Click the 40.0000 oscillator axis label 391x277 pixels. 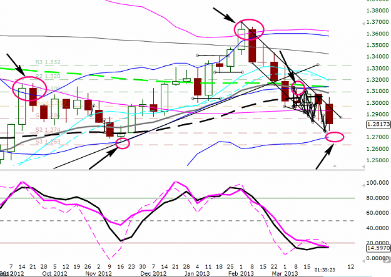pos(377,228)
